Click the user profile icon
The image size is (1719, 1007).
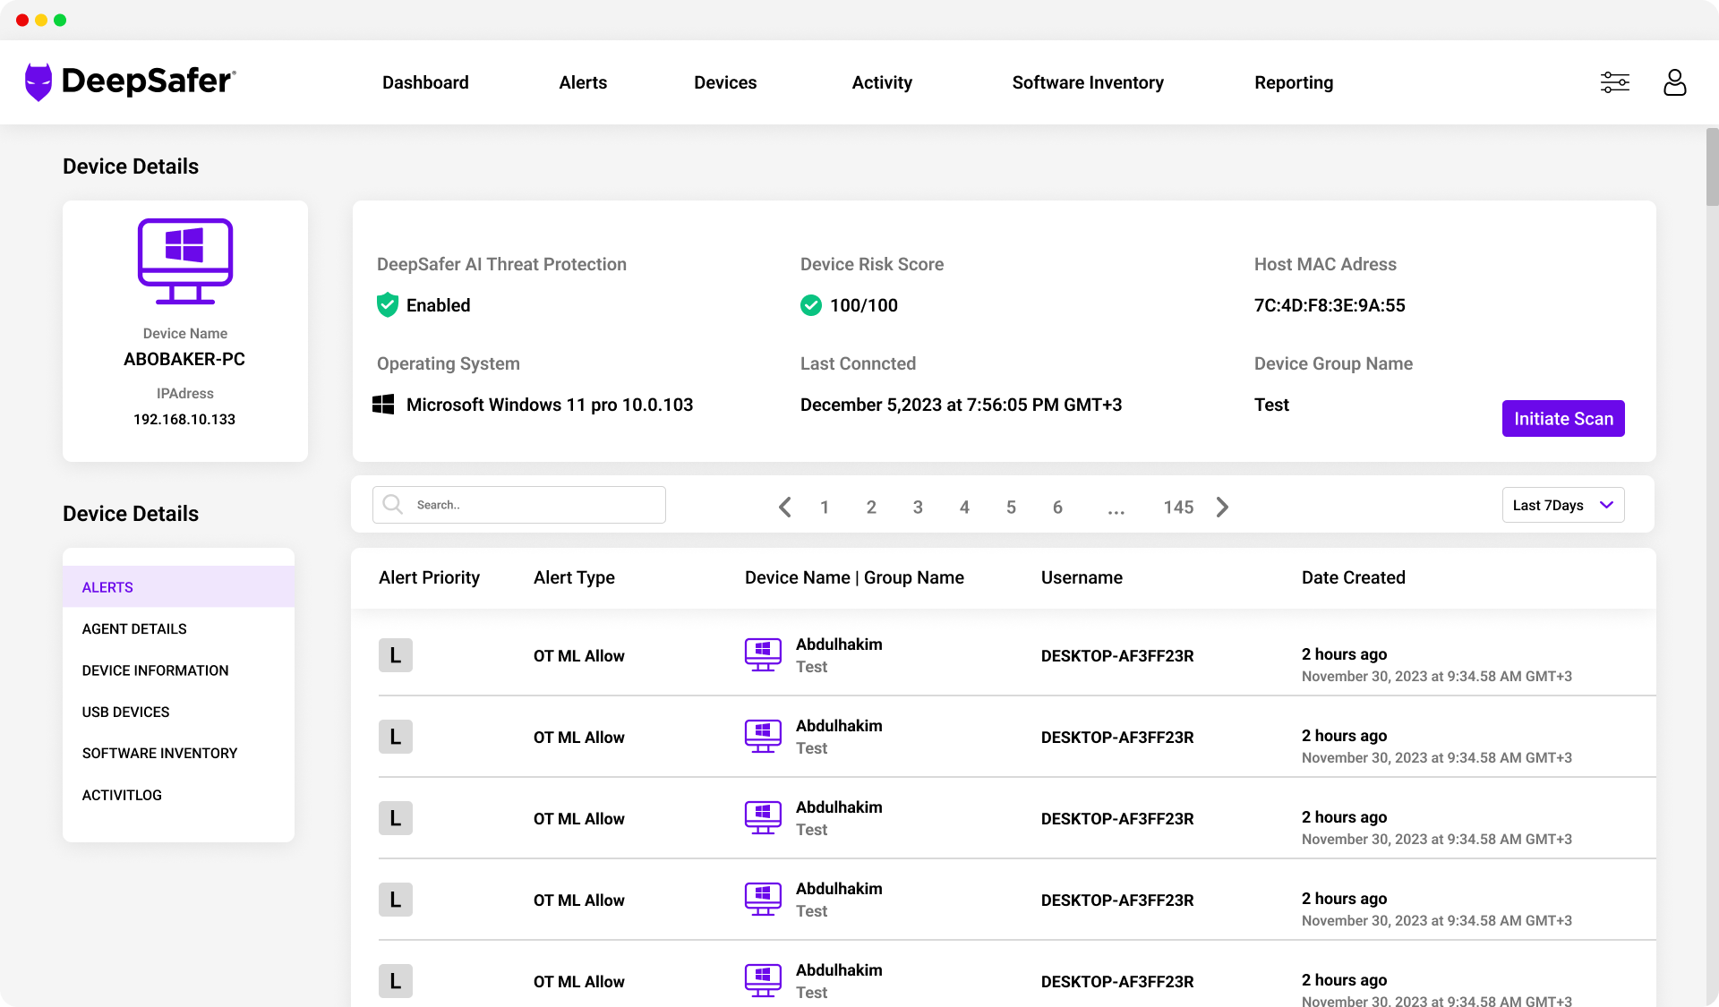pyautogui.click(x=1674, y=82)
